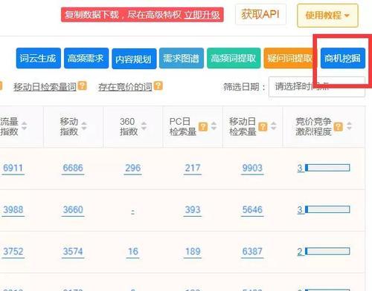Sort by 竞价竞争激烈程度 column arrows
Image resolution: width=372 pixels, height=291 pixels.
[349, 126]
